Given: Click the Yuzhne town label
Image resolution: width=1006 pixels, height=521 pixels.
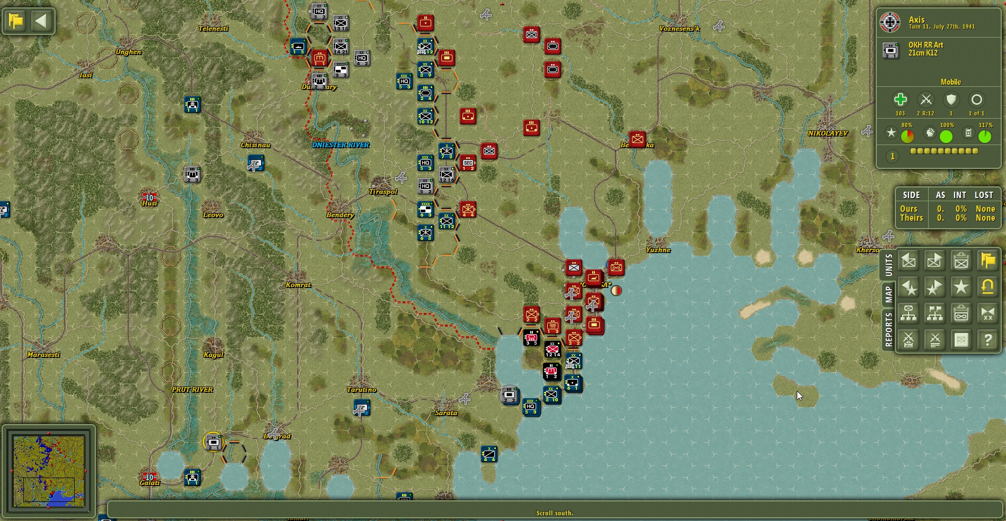Looking at the screenshot, I should click(x=658, y=250).
